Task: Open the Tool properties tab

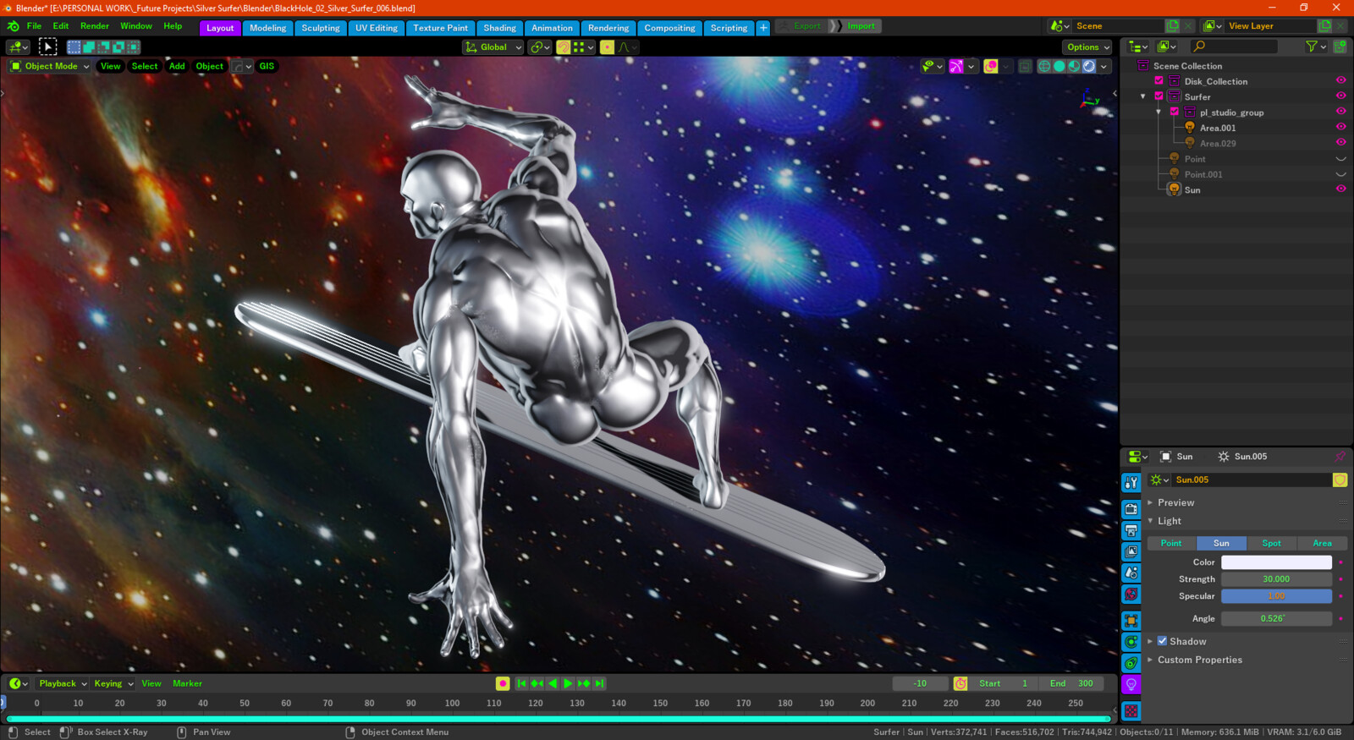Action: coord(1131,482)
